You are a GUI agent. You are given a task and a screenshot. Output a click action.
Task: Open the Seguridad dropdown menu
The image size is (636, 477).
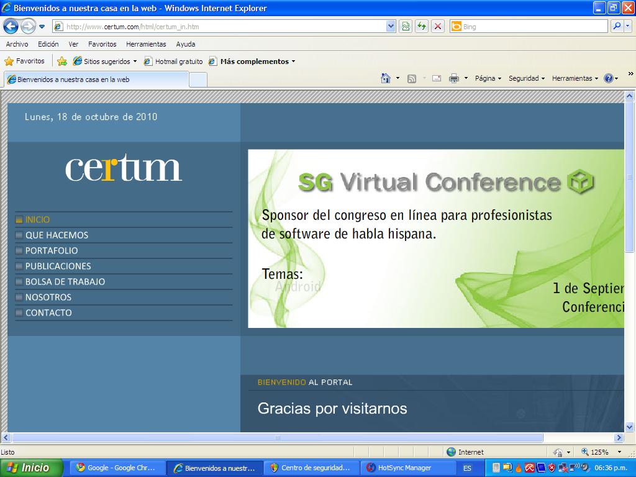[527, 78]
